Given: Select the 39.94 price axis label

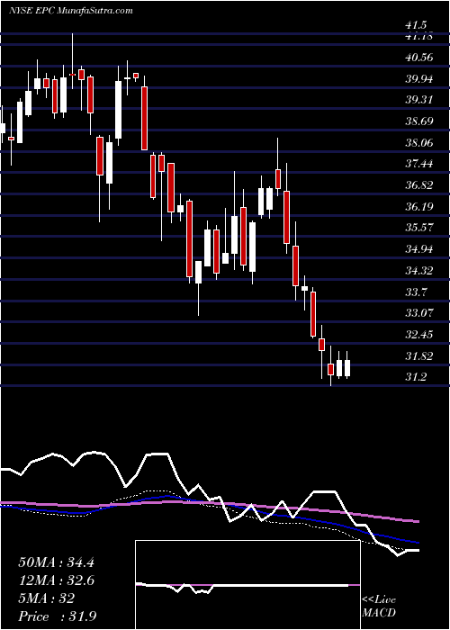Looking at the screenshot, I should tap(419, 79).
